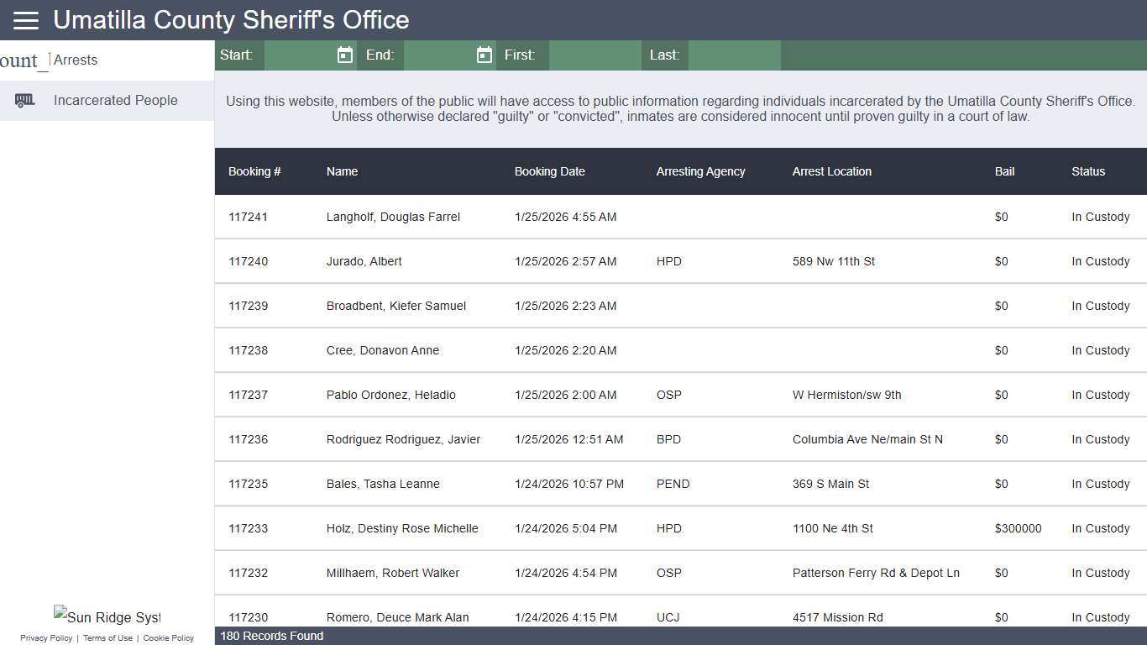This screenshot has width=1147, height=645.
Task: Open the Terms of Use link
Action: coord(107,637)
